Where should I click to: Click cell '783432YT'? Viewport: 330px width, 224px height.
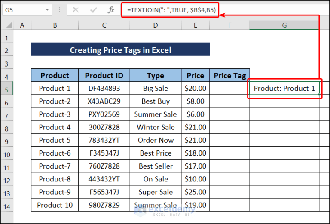point(104,140)
